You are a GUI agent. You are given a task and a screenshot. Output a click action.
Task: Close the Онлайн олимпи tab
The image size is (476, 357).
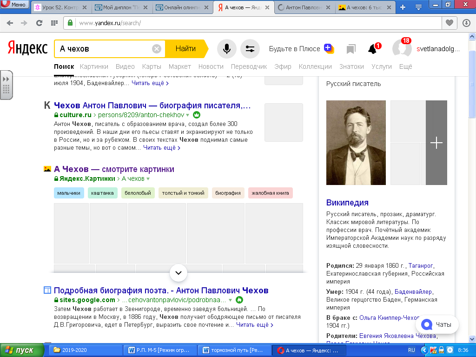[206, 7]
